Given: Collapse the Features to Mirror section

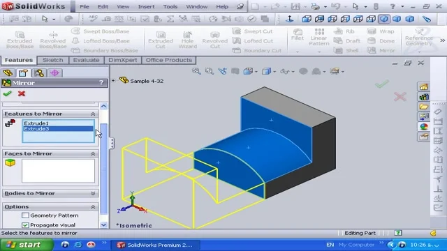Looking at the screenshot, I should [x=93, y=114].
